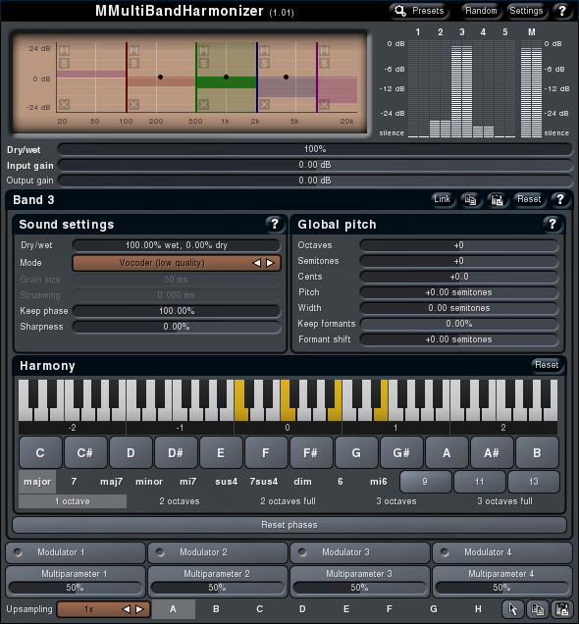Viewport: 579px width, 624px height.
Task: Solo band 2 with its S icon
Action: (x=134, y=63)
